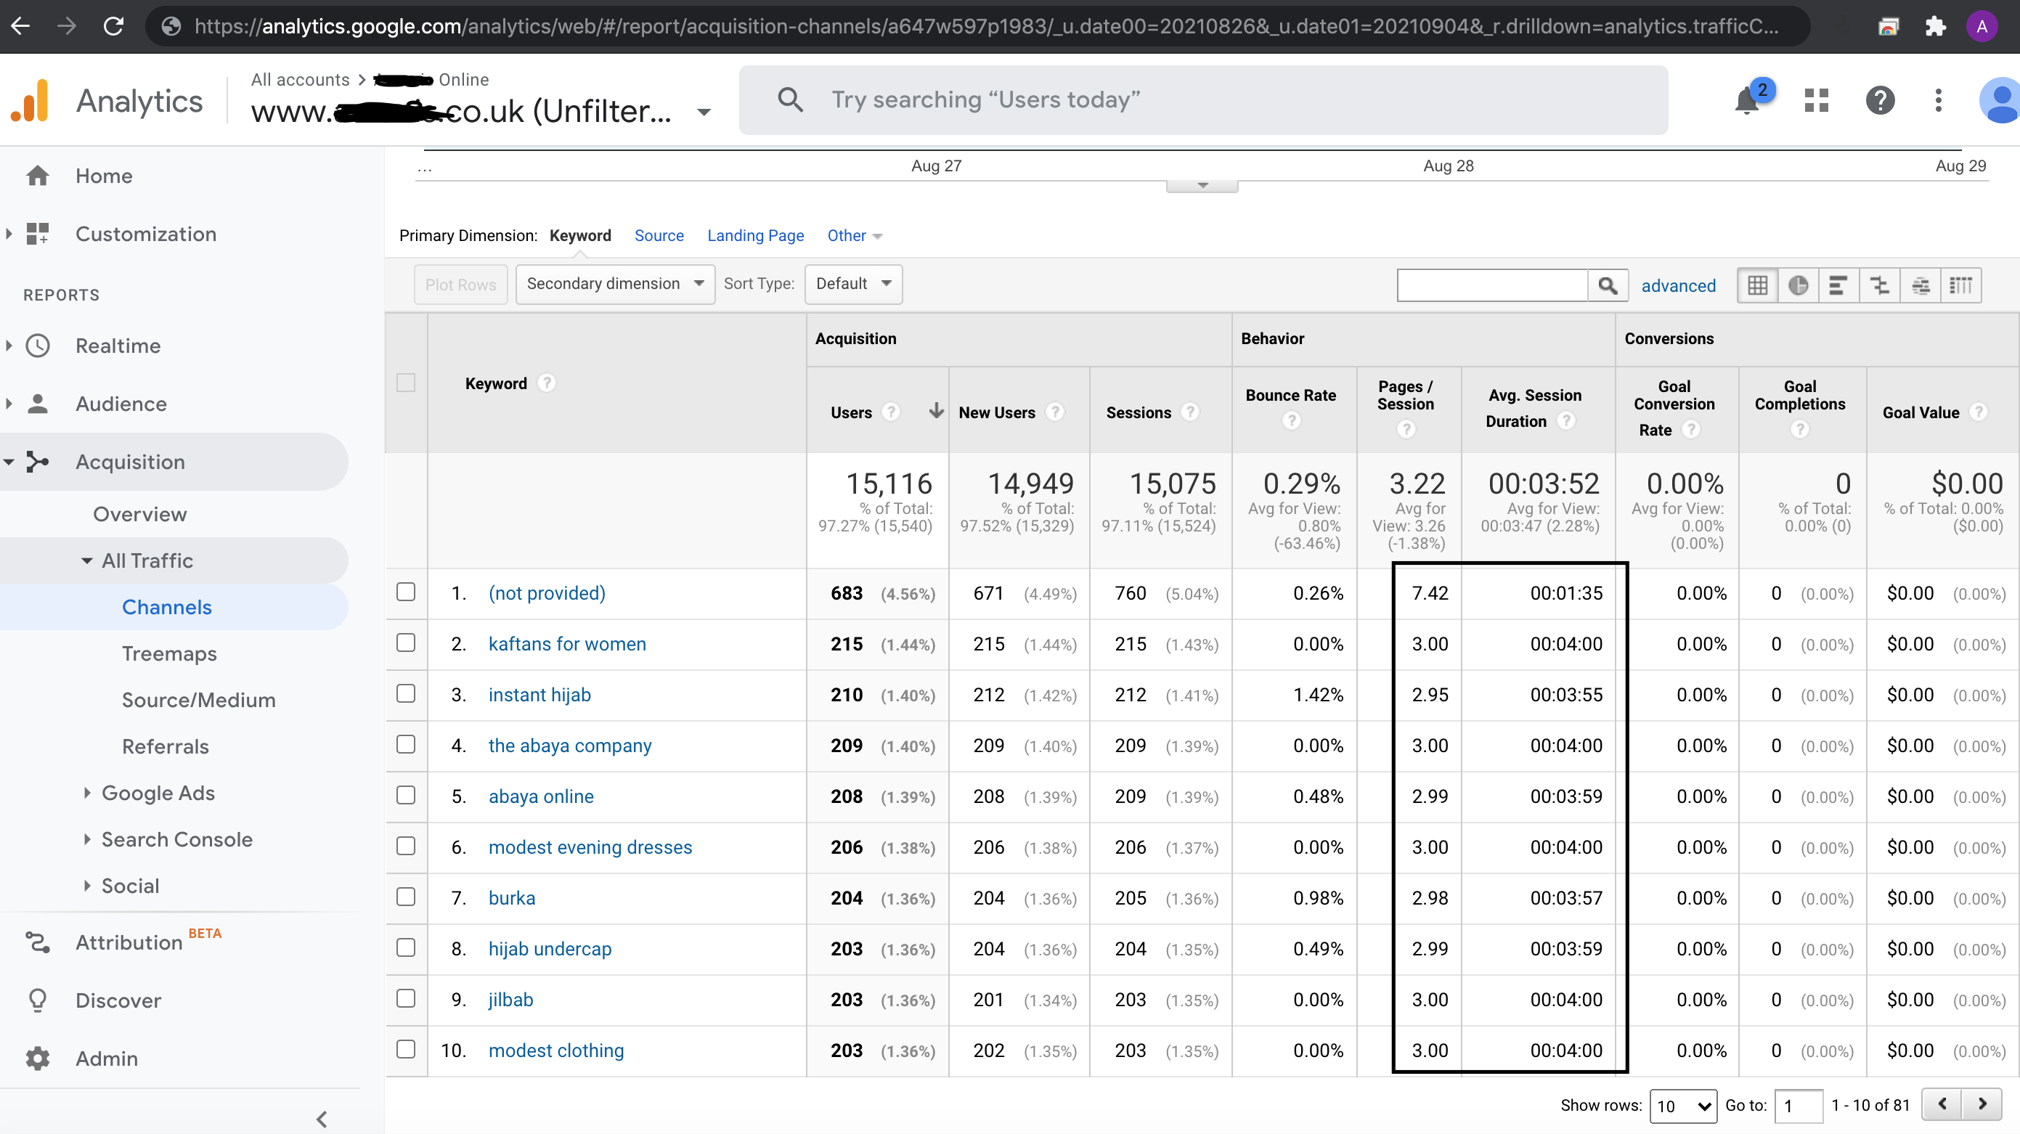Open the notifications bell icon

(1748, 100)
